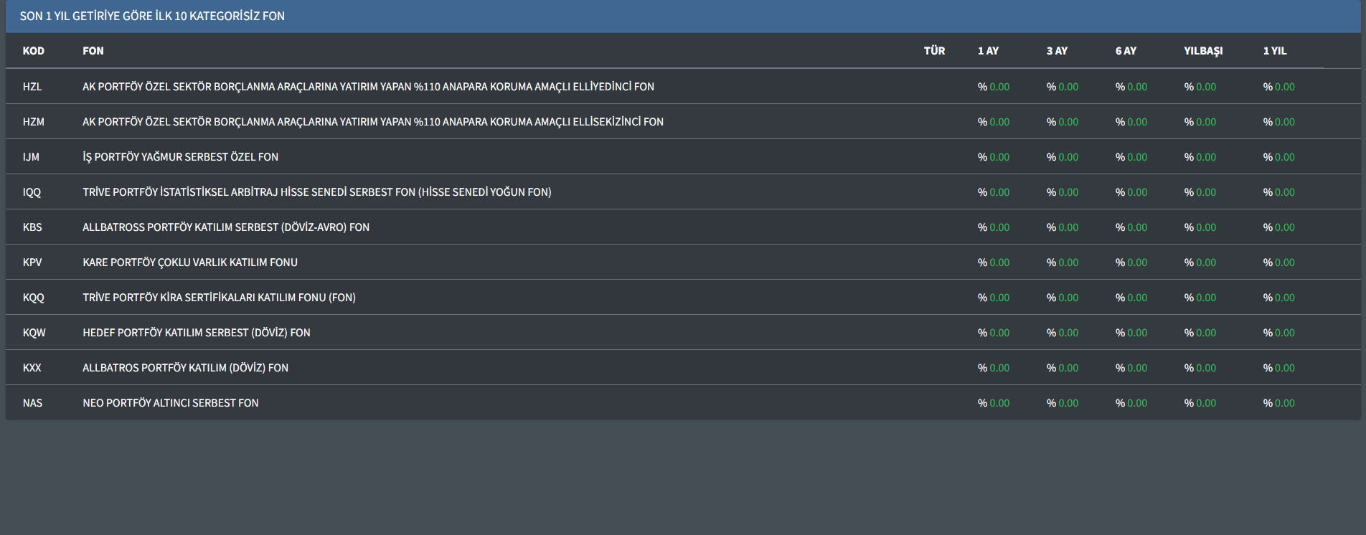Viewport: 1366px width, 535px height.
Task: Open Trive Portföy İstatistiksel Arbitraj fund
Action: click(x=316, y=192)
